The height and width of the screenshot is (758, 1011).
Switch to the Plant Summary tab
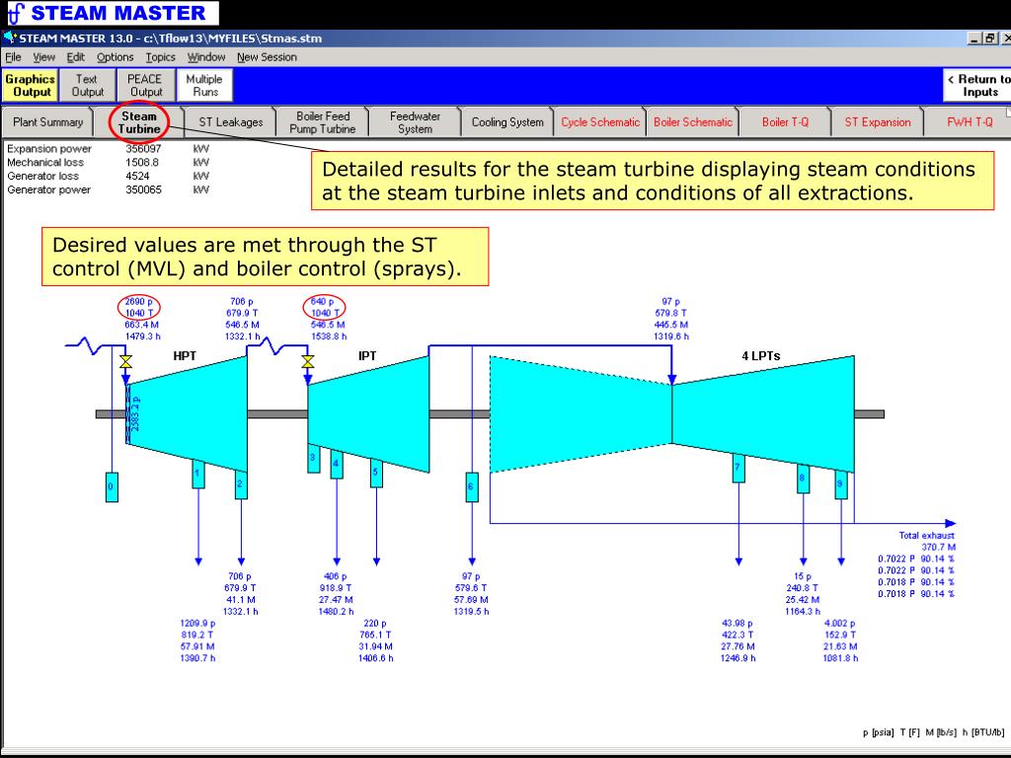(47, 121)
